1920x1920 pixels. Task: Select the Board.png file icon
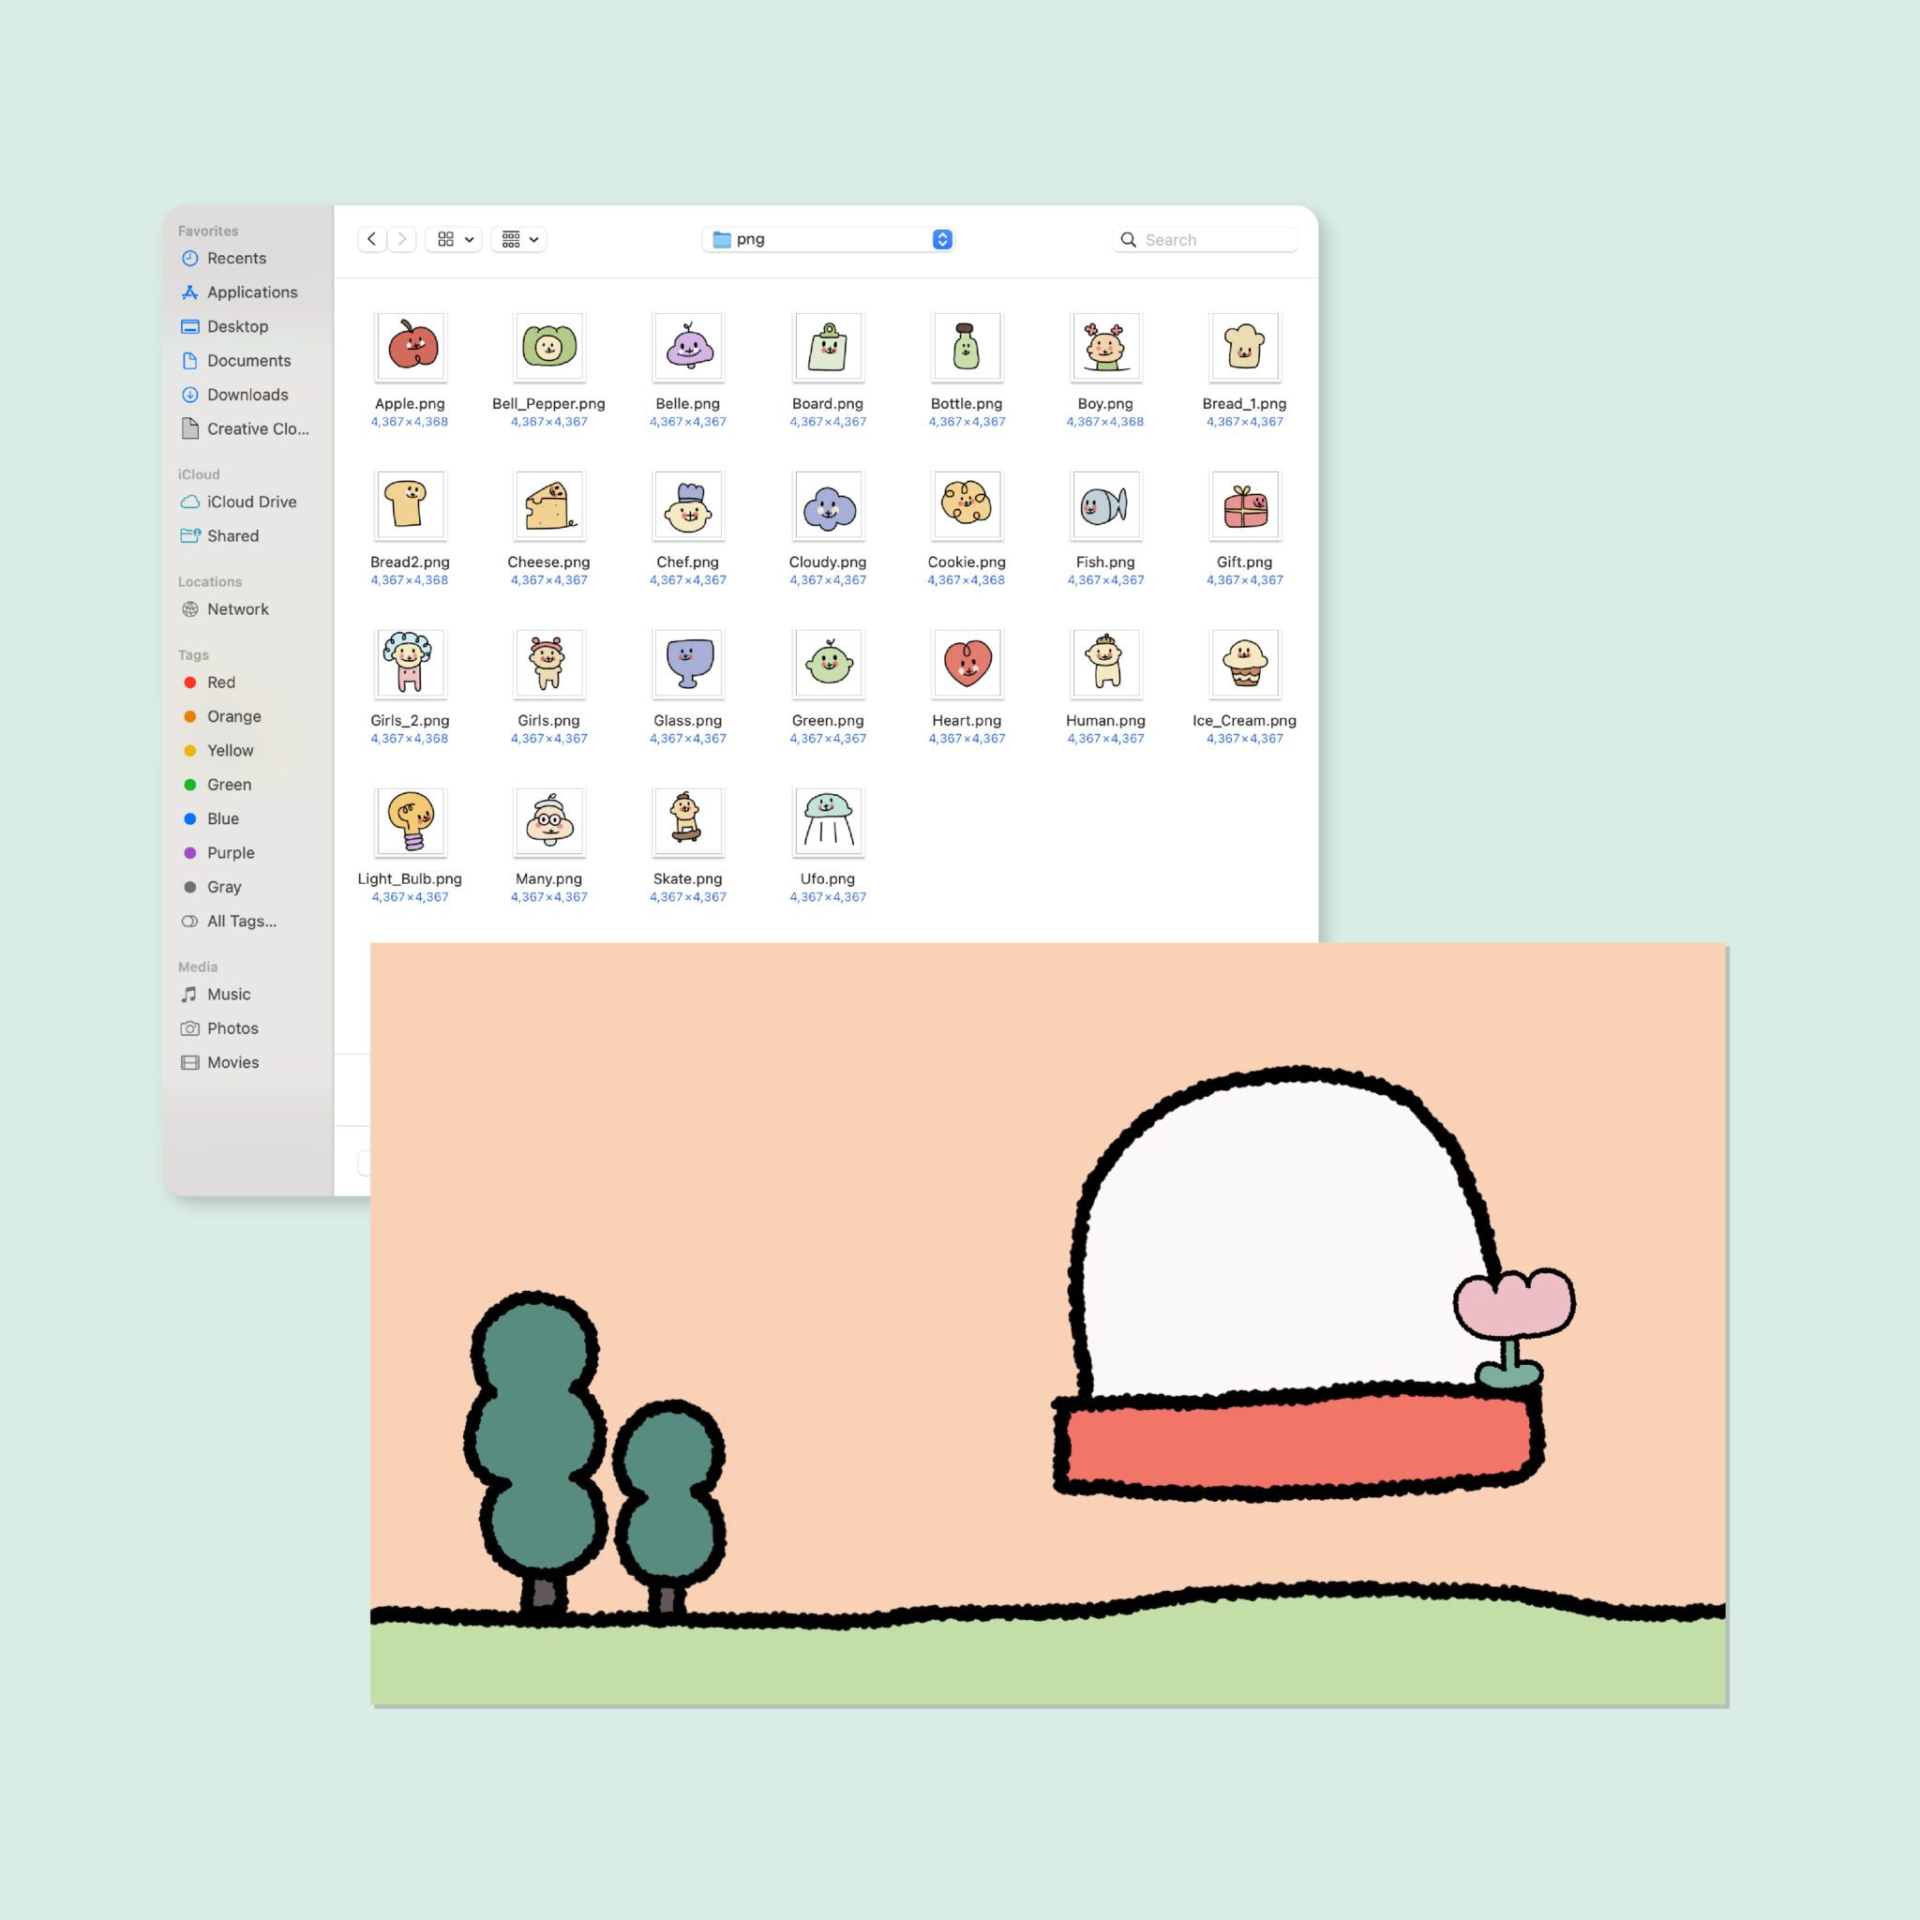(x=828, y=347)
